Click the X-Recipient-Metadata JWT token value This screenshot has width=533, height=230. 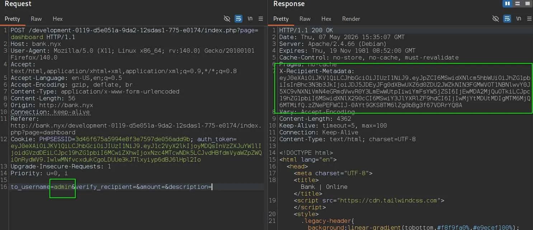(405, 92)
